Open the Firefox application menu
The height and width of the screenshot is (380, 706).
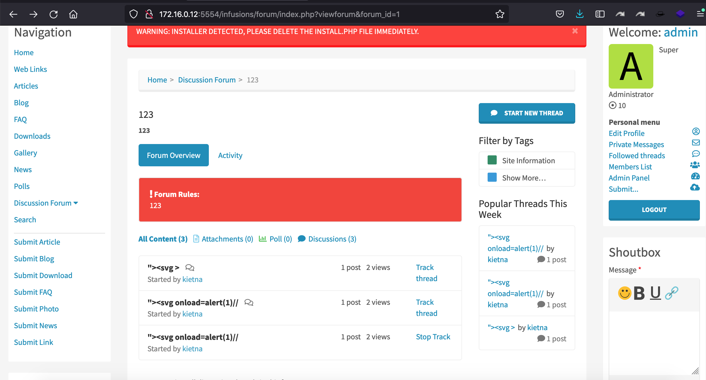pos(701,14)
